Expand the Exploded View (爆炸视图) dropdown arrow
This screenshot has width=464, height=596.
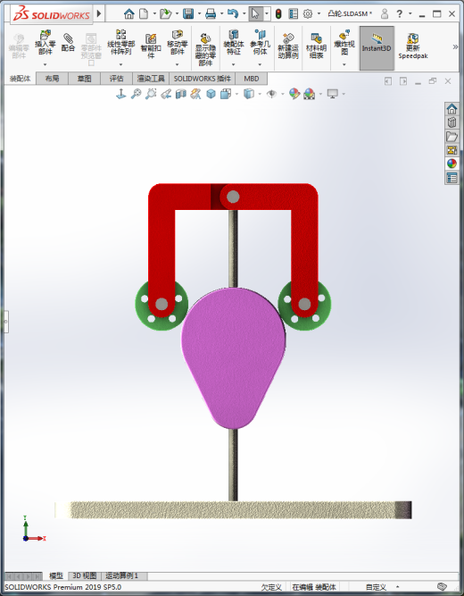[344, 65]
